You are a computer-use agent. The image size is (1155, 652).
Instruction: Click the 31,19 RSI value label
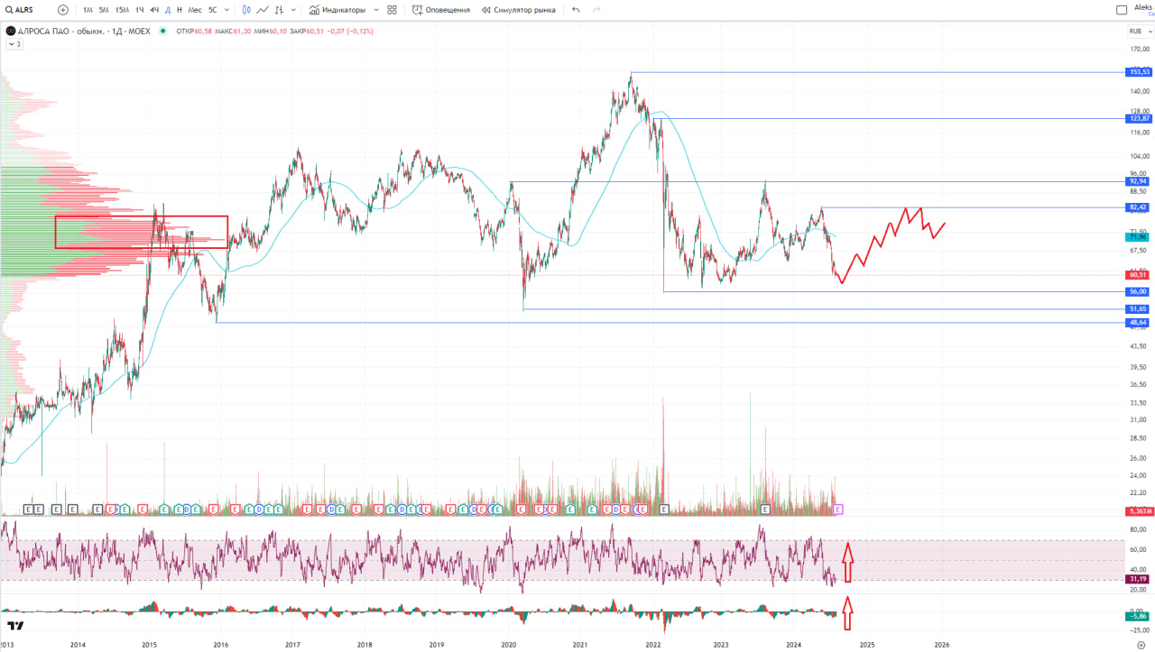coord(1139,580)
